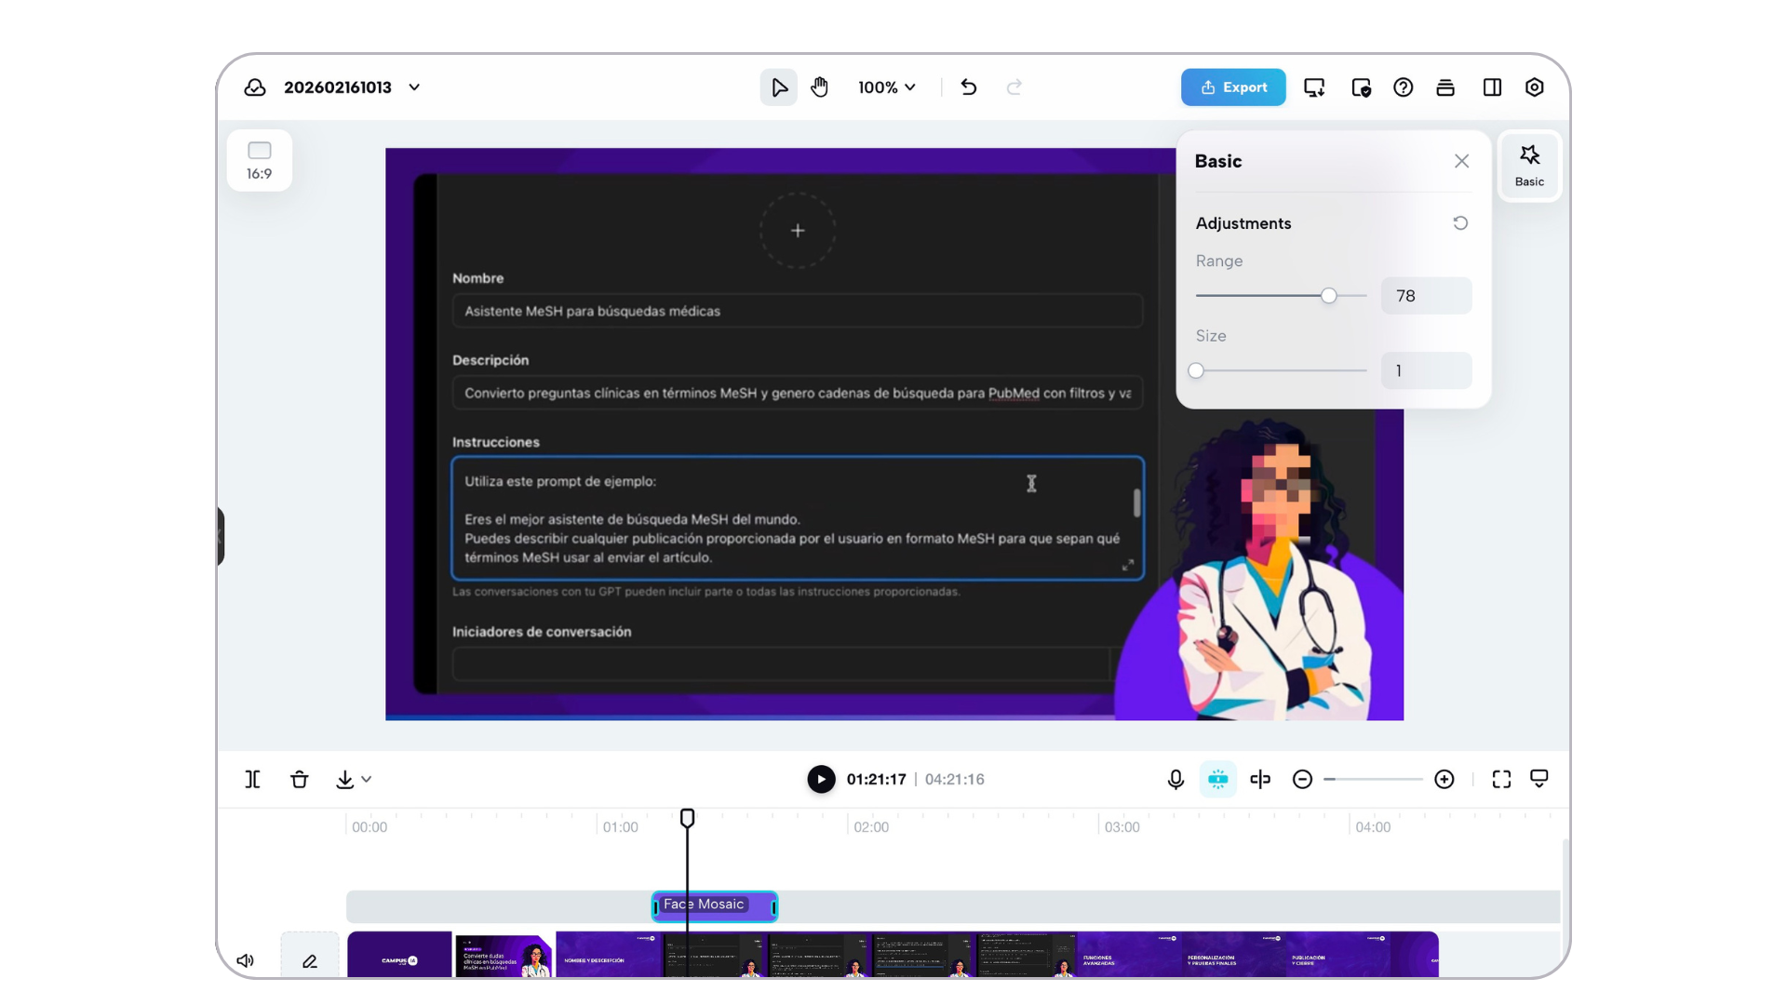This screenshot has width=1787, height=1005.
Task: Delete selected clip with trash icon
Action: pos(299,780)
